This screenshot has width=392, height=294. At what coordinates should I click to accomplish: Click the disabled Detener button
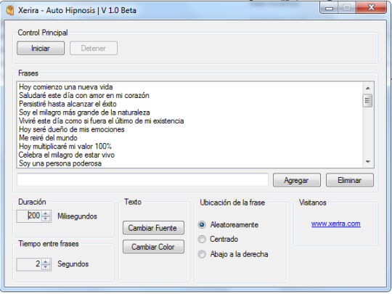(x=94, y=48)
